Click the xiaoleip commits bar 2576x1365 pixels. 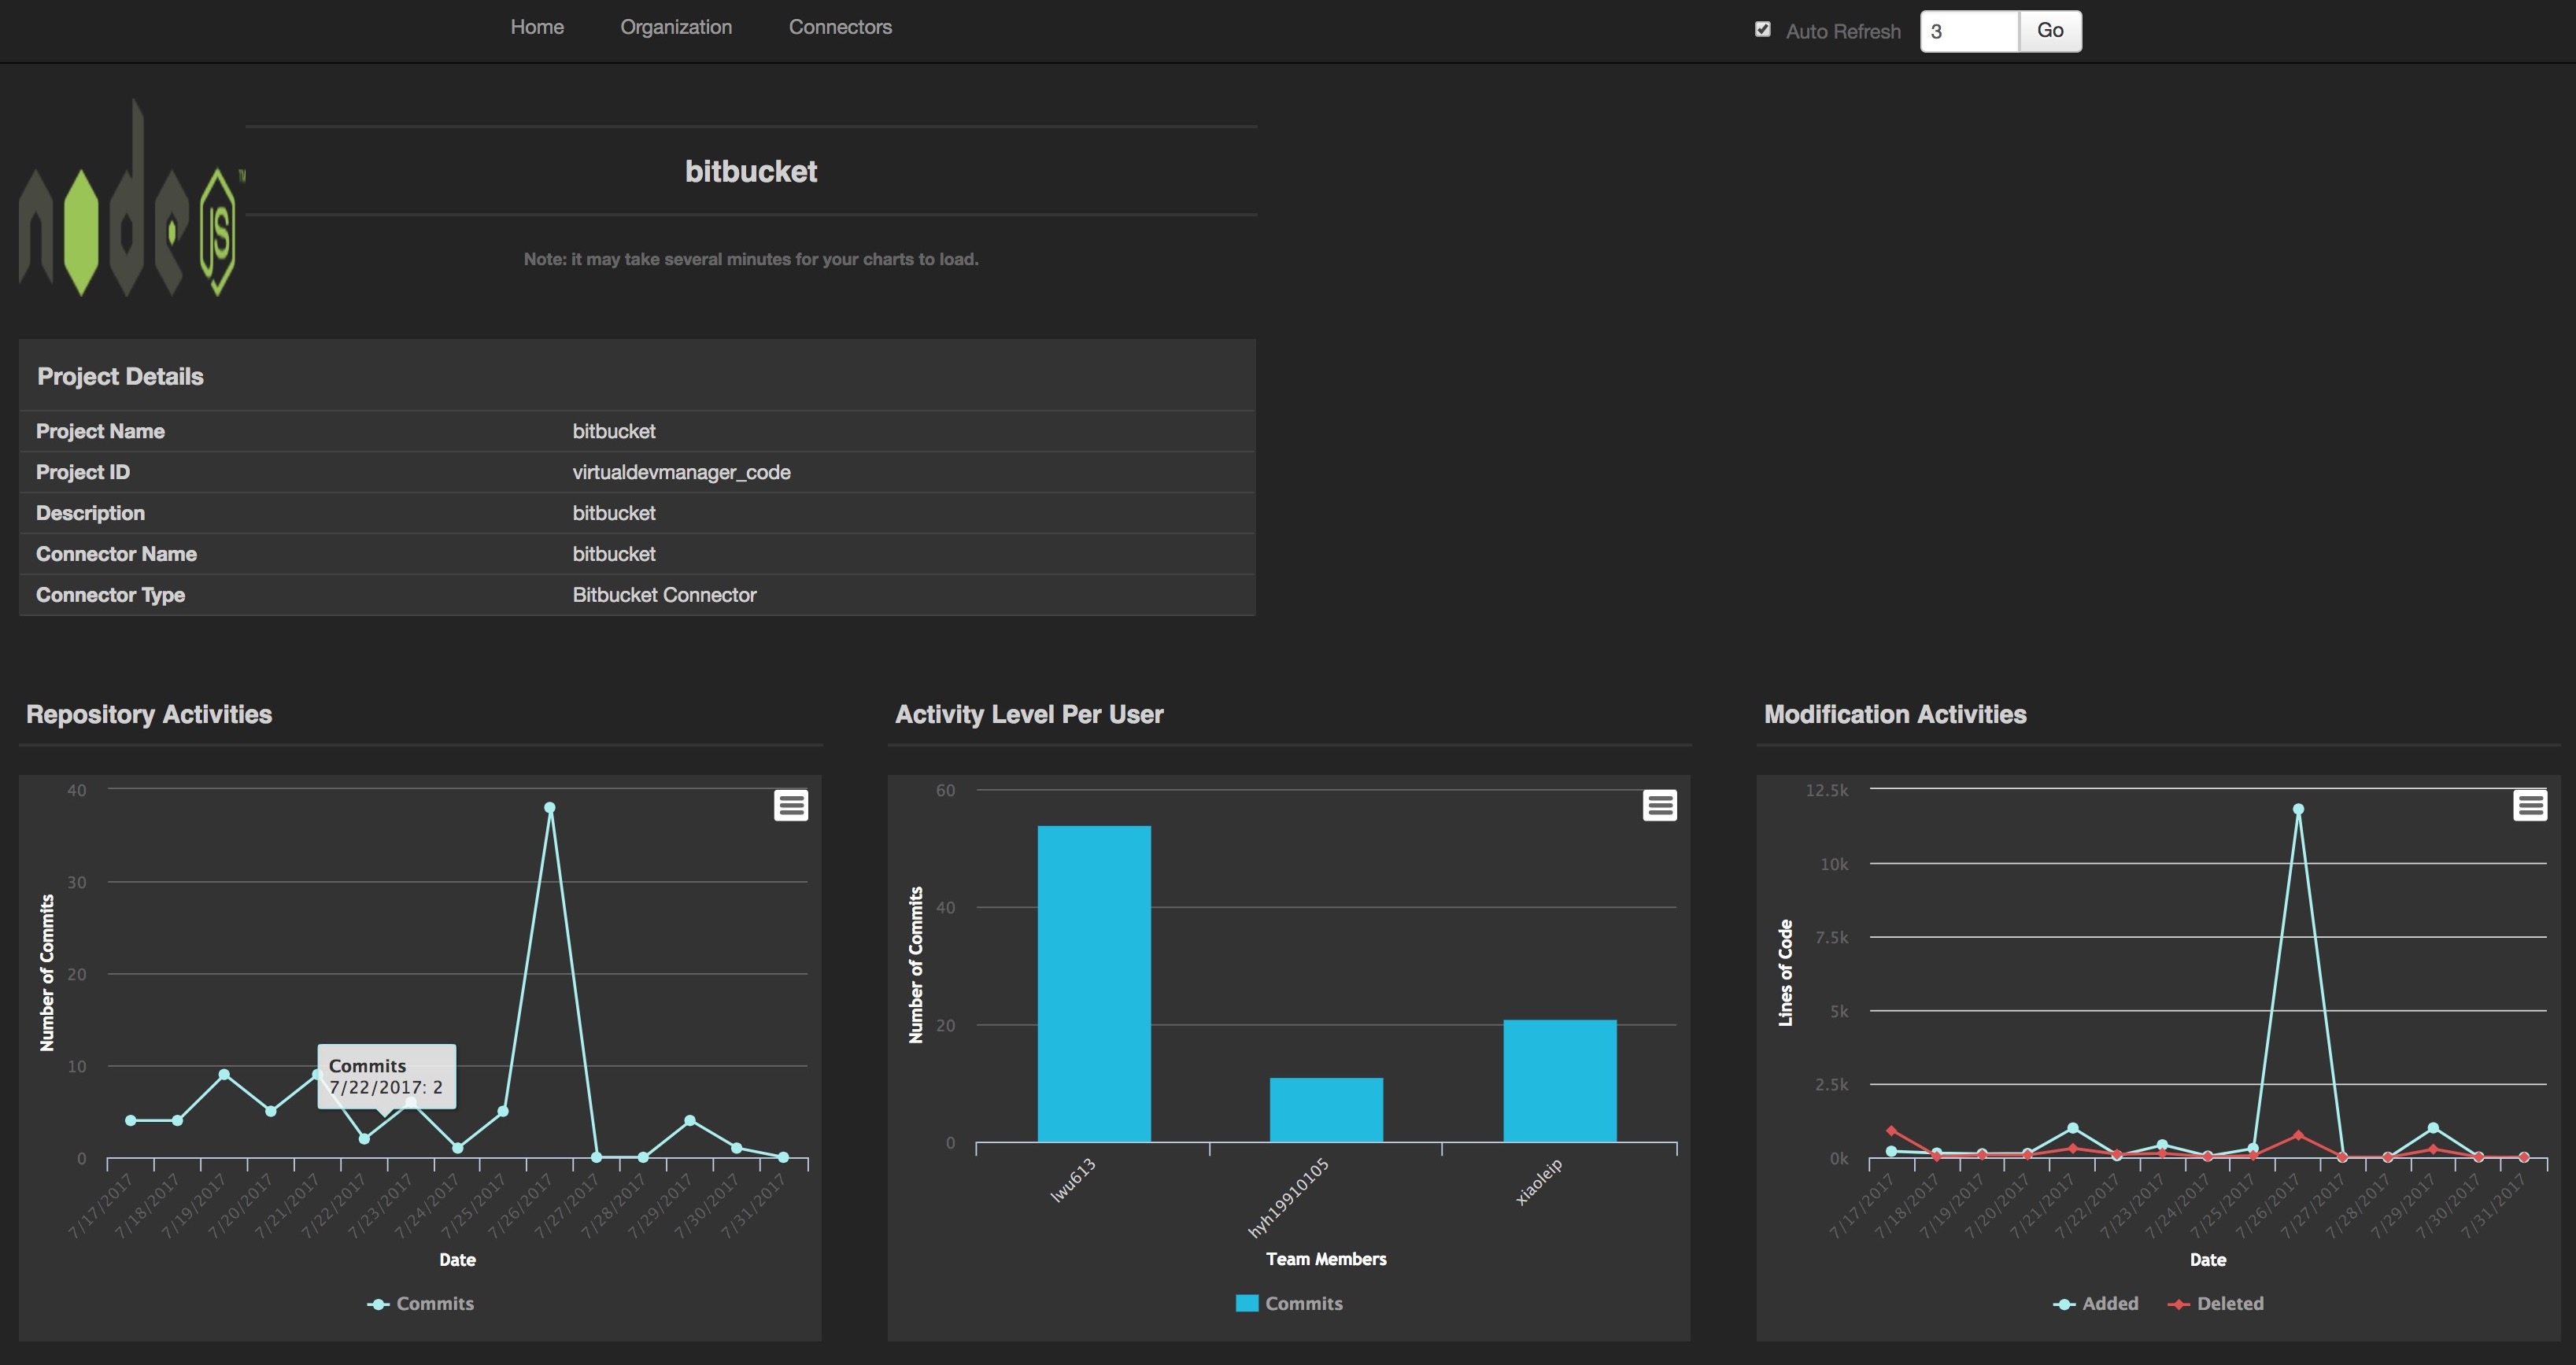1560,1080
